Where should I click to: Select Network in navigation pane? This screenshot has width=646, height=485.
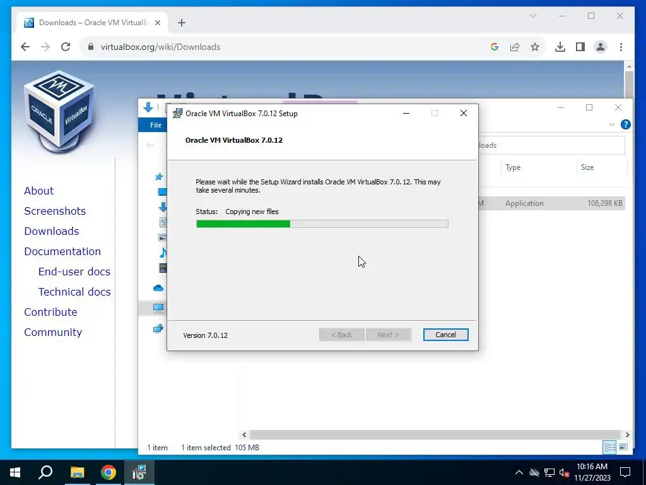point(158,328)
